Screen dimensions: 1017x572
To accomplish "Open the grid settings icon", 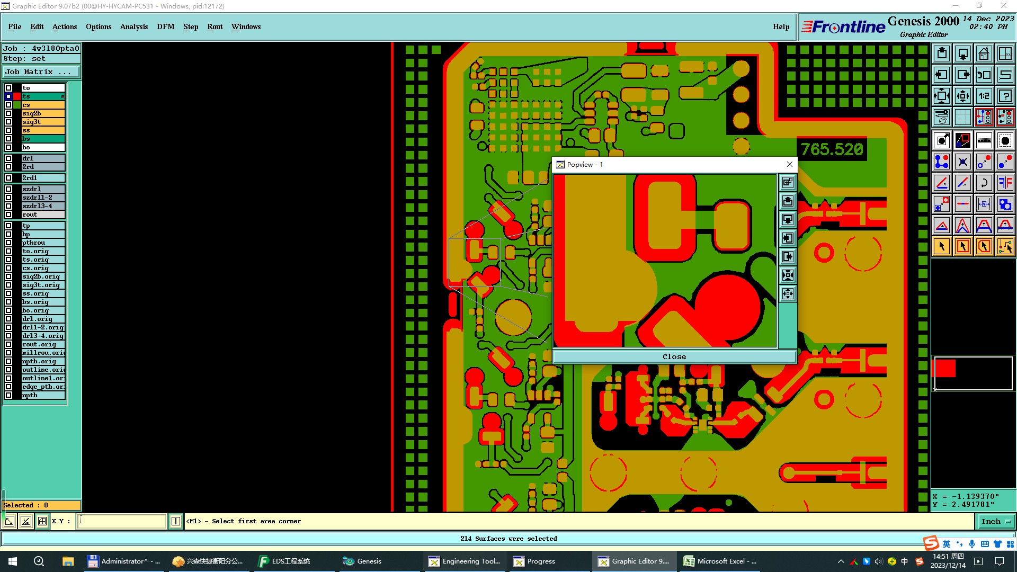I will coord(962,117).
